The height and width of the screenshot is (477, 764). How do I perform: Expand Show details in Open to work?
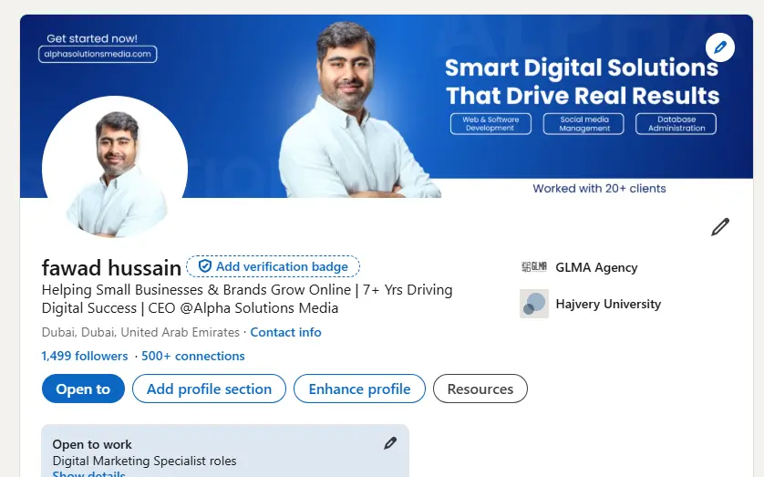88,473
